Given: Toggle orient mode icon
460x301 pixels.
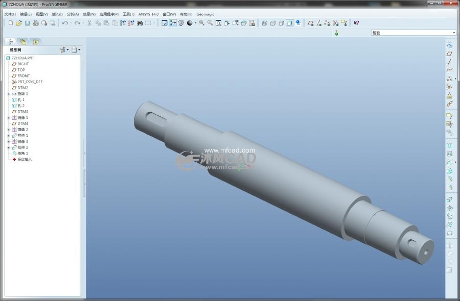Looking at the screenshot, I should point(181,23).
